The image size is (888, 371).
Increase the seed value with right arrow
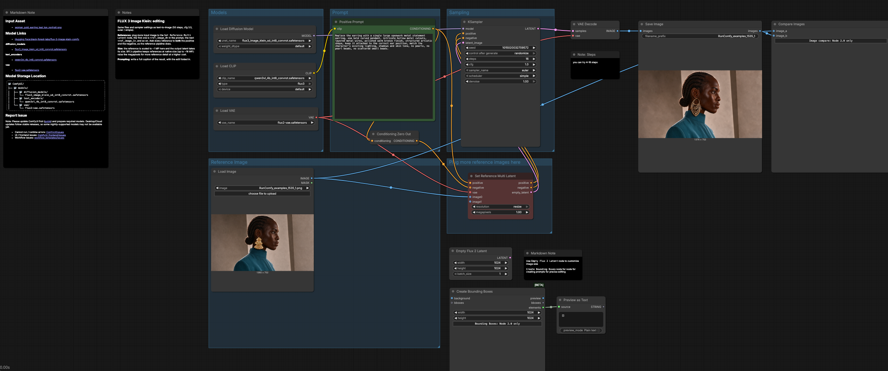pos(534,48)
